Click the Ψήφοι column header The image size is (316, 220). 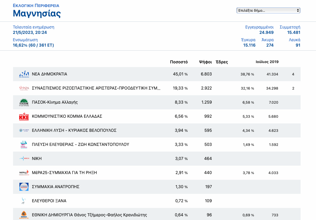click(x=205, y=62)
